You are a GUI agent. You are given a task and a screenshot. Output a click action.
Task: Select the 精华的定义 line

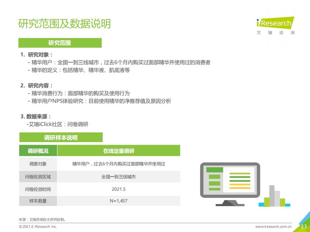pos(79,70)
